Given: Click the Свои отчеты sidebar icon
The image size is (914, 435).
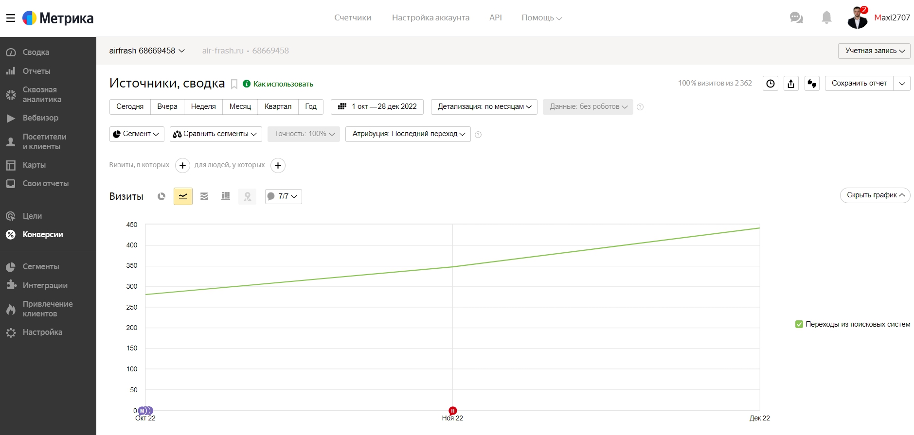Looking at the screenshot, I should point(11,184).
